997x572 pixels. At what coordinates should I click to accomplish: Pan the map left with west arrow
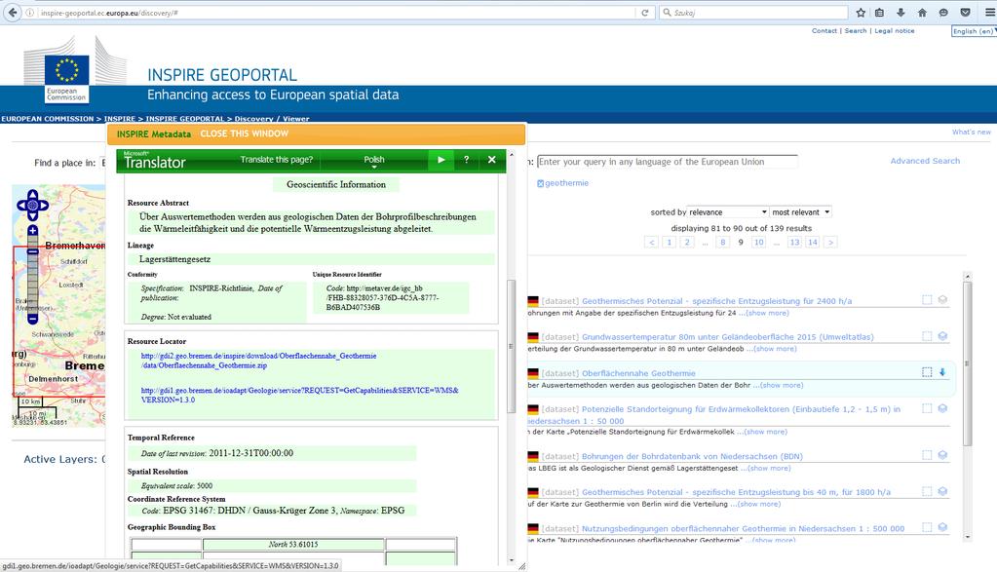point(21,206)
